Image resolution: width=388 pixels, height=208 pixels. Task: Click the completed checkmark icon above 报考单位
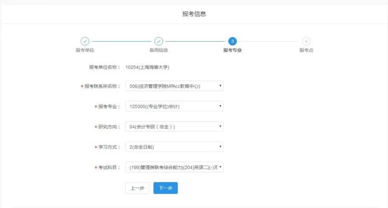pos(85,41)
